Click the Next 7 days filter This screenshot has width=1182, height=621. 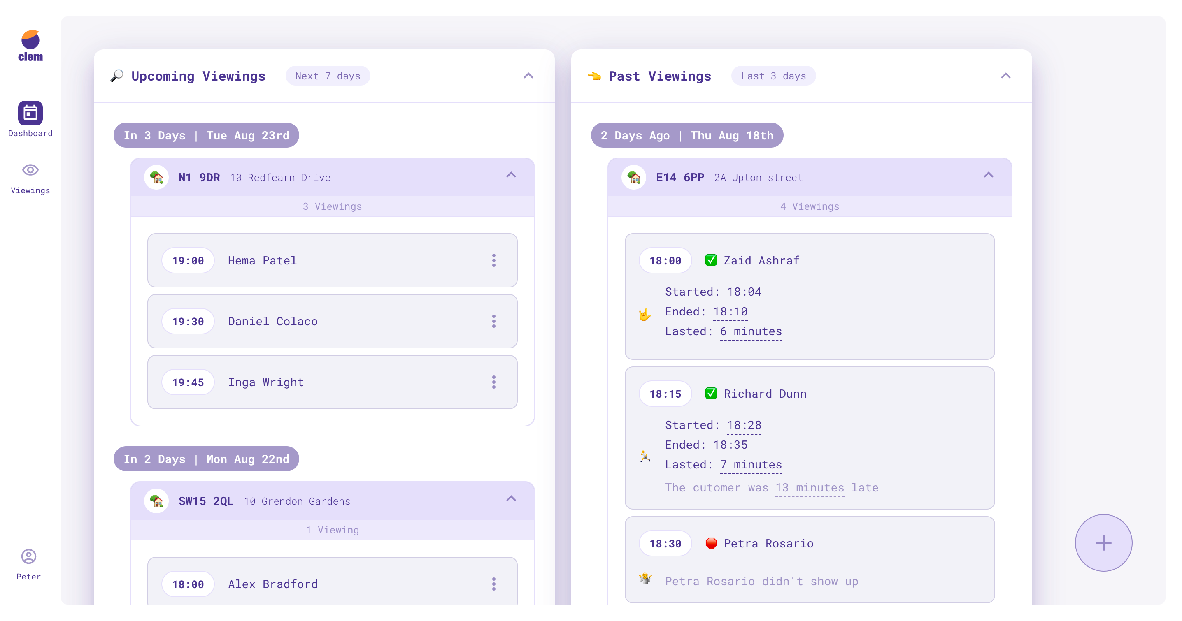point(328,76)
